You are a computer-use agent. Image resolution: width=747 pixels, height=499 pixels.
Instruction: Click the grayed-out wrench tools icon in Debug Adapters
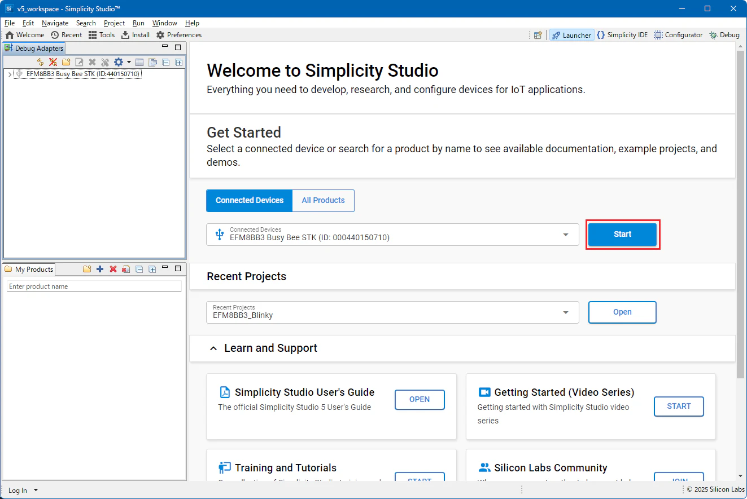tap(105, 62)
